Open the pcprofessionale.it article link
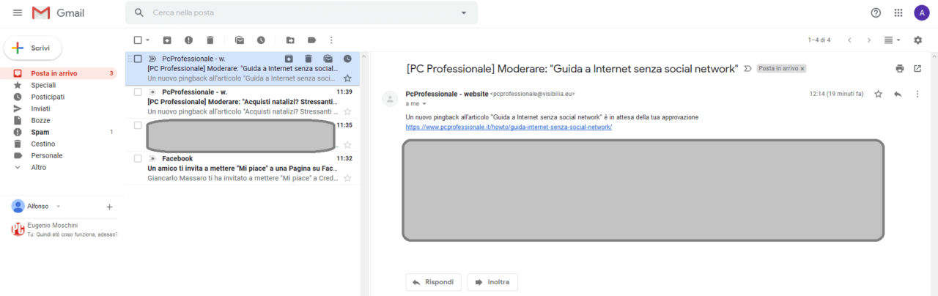Viewport: 938px width, 296px height. click(x=509, y=127)
